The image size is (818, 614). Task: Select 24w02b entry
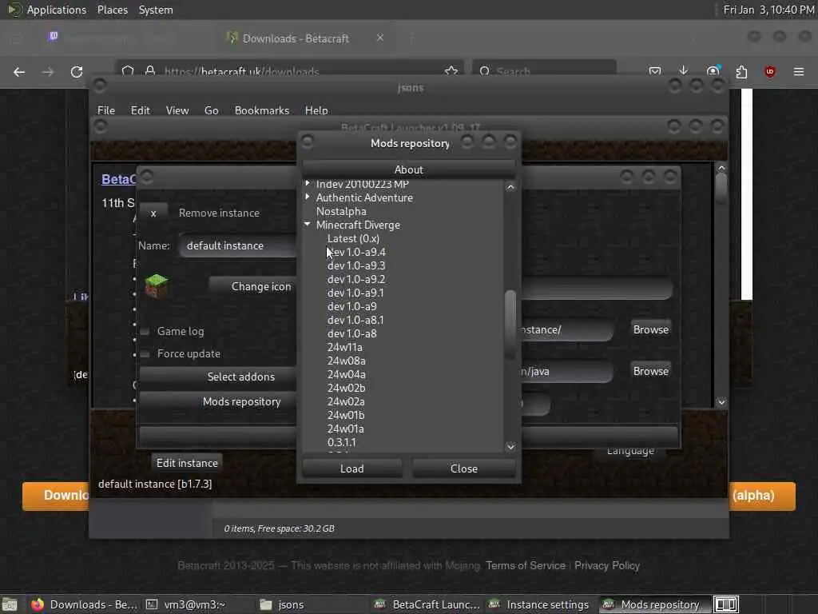[x=347, y=388]
